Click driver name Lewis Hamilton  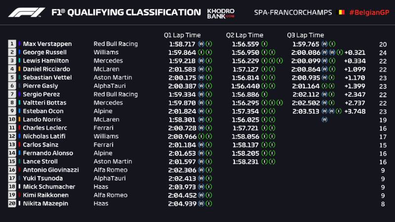[43, 61]
